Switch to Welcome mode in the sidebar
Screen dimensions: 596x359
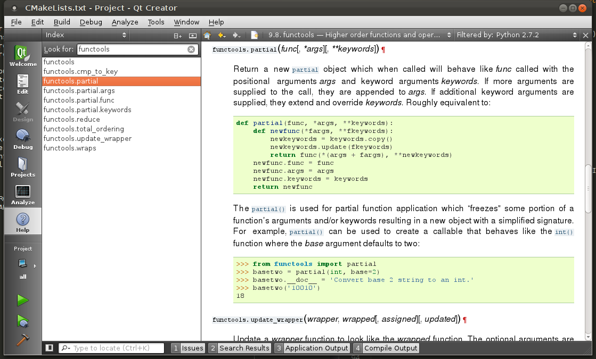(x=22, y=56)
